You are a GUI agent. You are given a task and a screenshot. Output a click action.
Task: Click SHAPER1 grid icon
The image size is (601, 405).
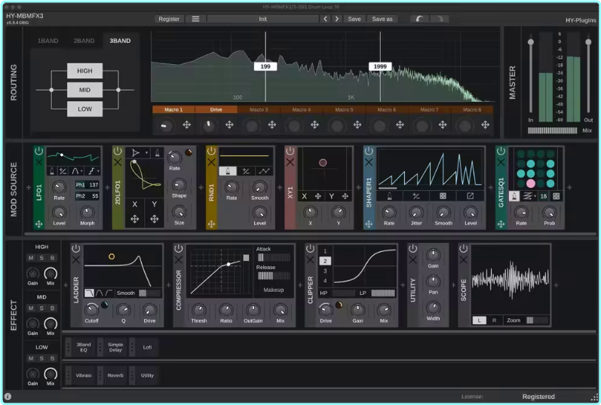pos(443,196)
